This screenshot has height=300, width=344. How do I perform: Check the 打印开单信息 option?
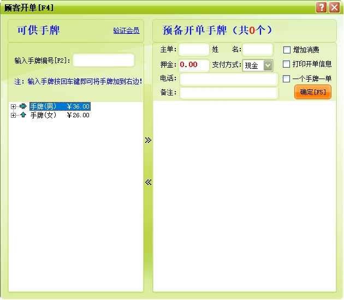coord(287,64)
